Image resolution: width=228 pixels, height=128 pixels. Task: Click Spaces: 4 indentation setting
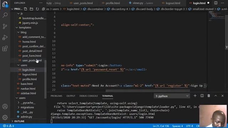[x=177, y=126]
